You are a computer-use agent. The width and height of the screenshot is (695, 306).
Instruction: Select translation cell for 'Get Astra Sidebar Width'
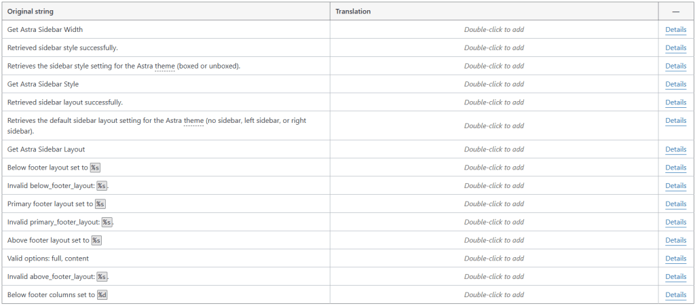(493, 30)
